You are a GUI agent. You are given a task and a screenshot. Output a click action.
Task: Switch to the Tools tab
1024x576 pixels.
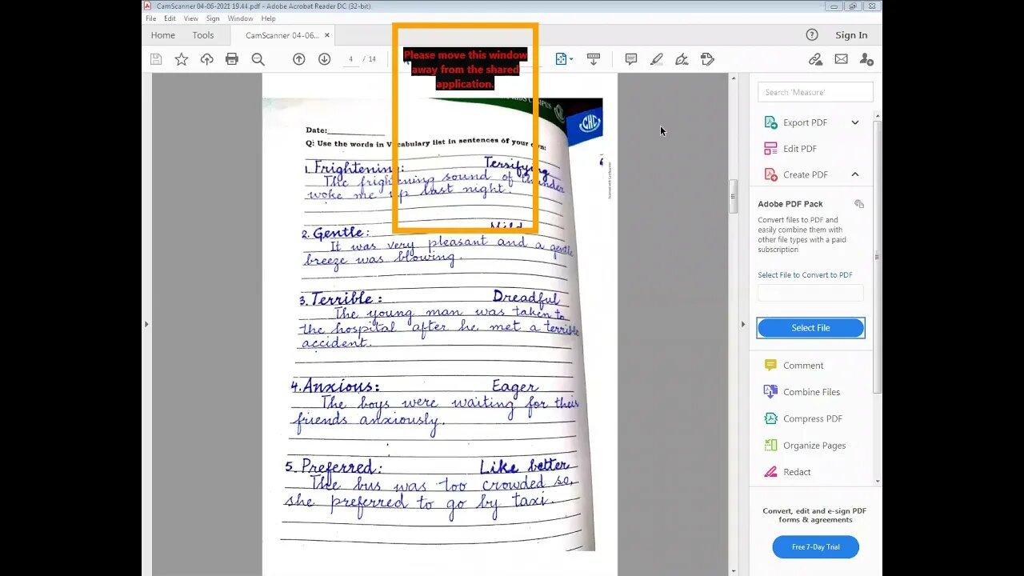[x=203, y=35]
